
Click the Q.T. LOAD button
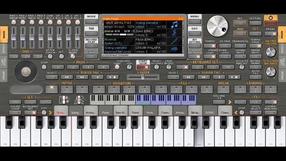pos(15,102)
